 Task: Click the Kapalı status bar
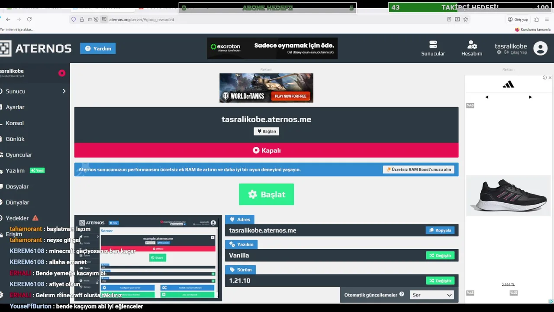266,150
